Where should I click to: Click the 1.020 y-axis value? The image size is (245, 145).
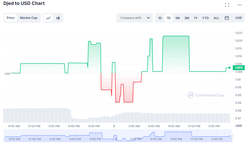coord(239,41)
